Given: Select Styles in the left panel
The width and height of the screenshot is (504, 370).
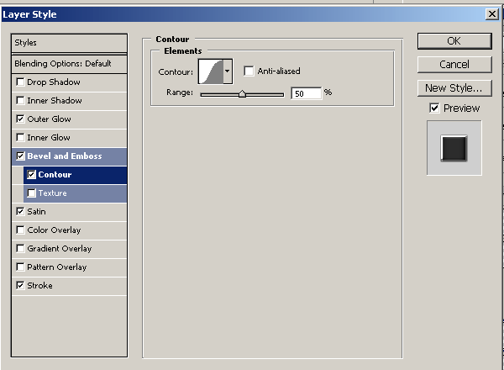Looking at the screenshot, I should tap(69, 42).
